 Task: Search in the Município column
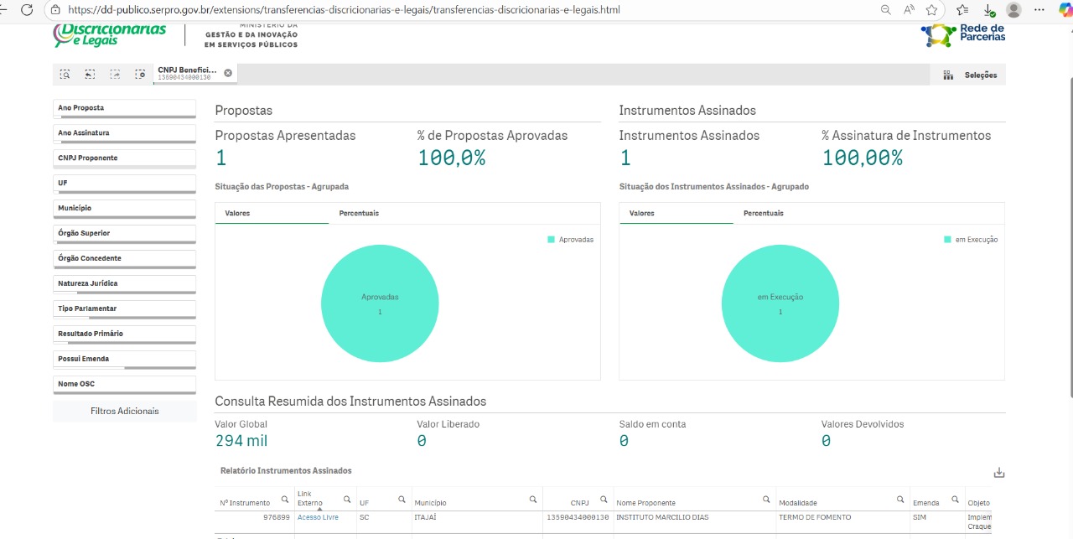pos(533,500)
